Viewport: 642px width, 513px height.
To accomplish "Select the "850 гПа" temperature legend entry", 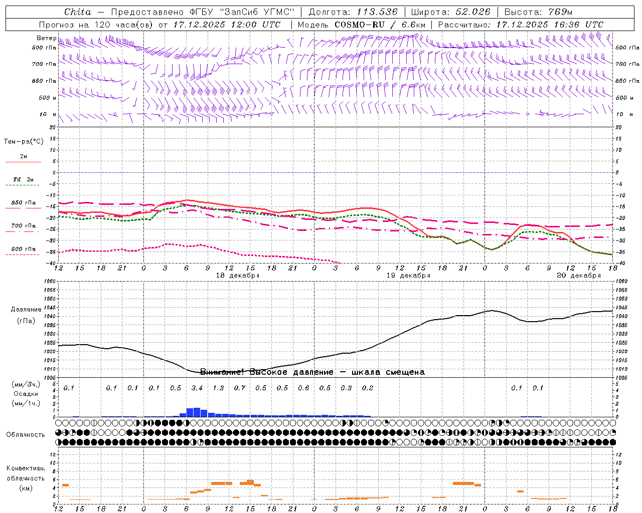I will pos(23,202).
